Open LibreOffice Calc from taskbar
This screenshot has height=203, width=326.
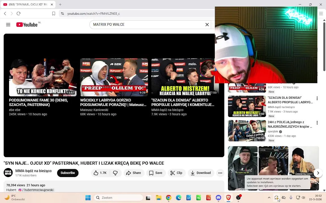coord(199,198)
